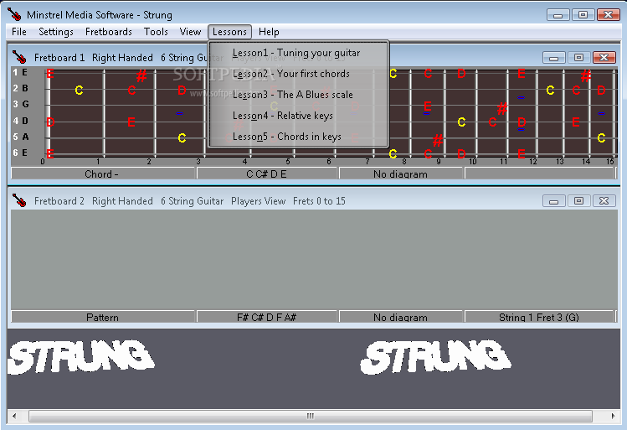Image resolution: width=627 pixels, height=430 pixels.
Task: Maximize the main Strung window
Action: click(x=583, y=15)
